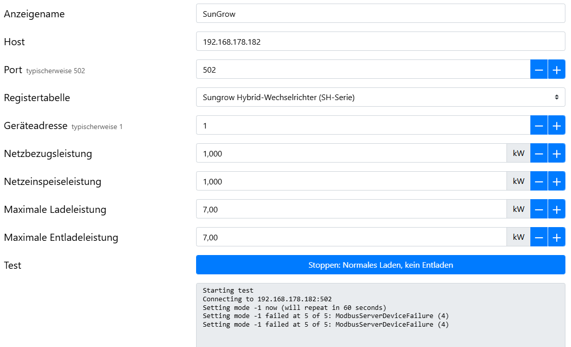Raise Maximale Entladeleistung with plus button
Viewport: 571px width, 347px height.
click(556, 237)
